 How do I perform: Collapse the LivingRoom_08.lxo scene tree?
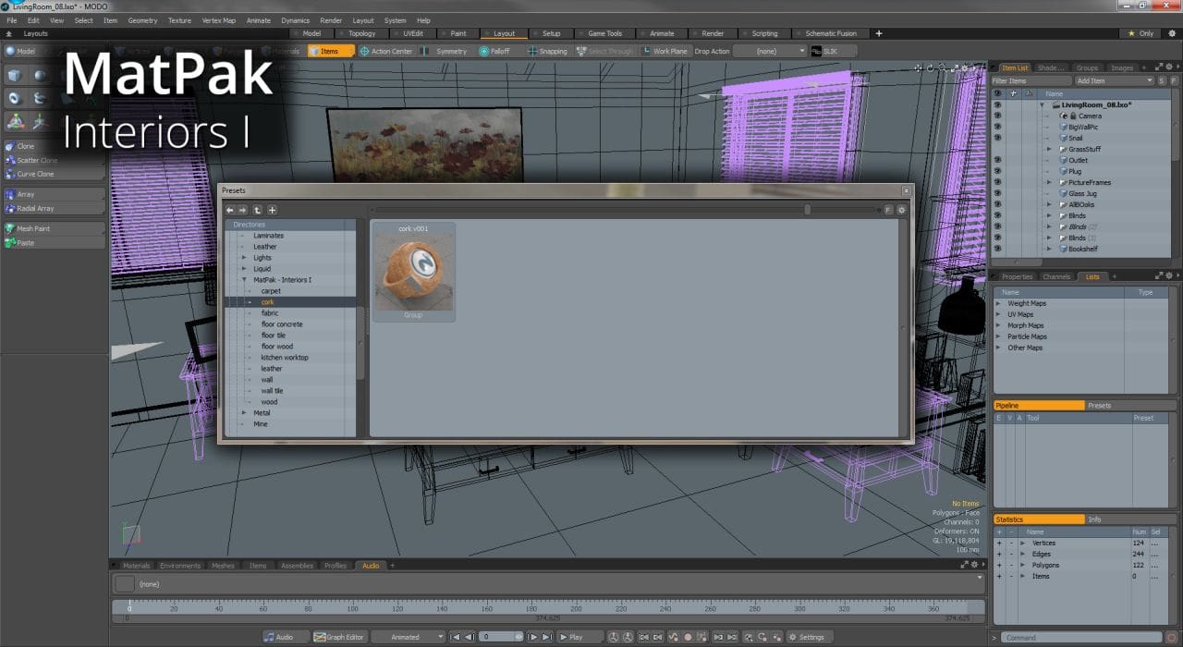pyautogui.click(x=1043, y=104)
